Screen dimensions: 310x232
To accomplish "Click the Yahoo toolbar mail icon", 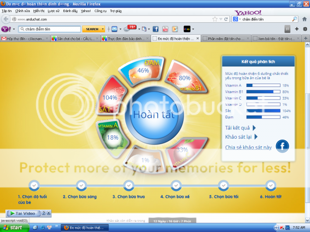I will click(x=114, y=29).
